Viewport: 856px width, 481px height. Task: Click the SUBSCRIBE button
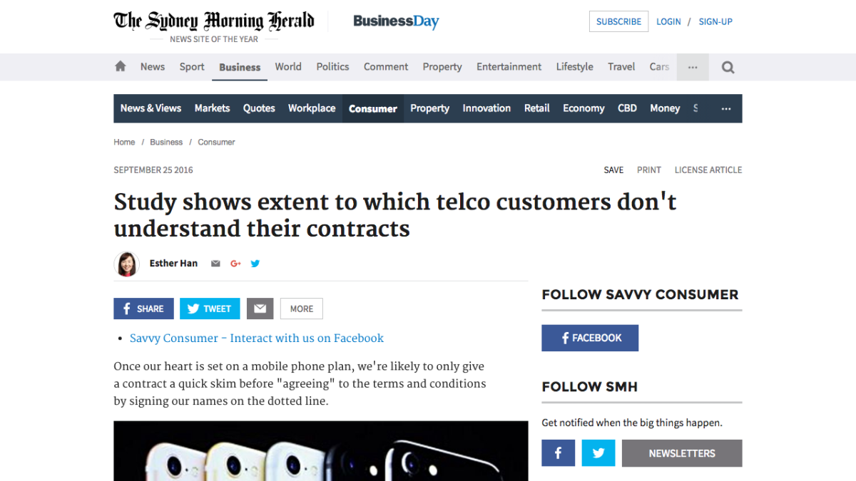pos(618,21)
